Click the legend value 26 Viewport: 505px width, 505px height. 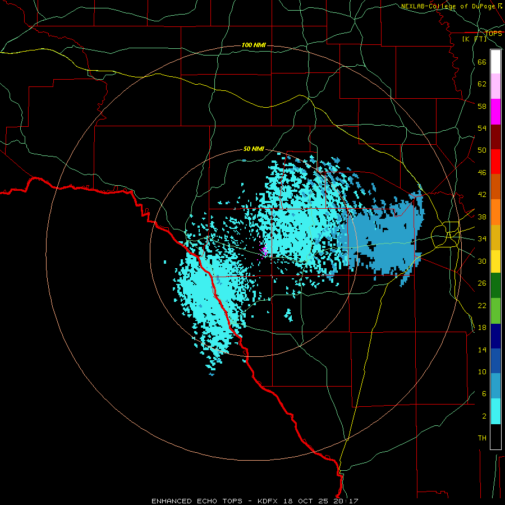482,283
